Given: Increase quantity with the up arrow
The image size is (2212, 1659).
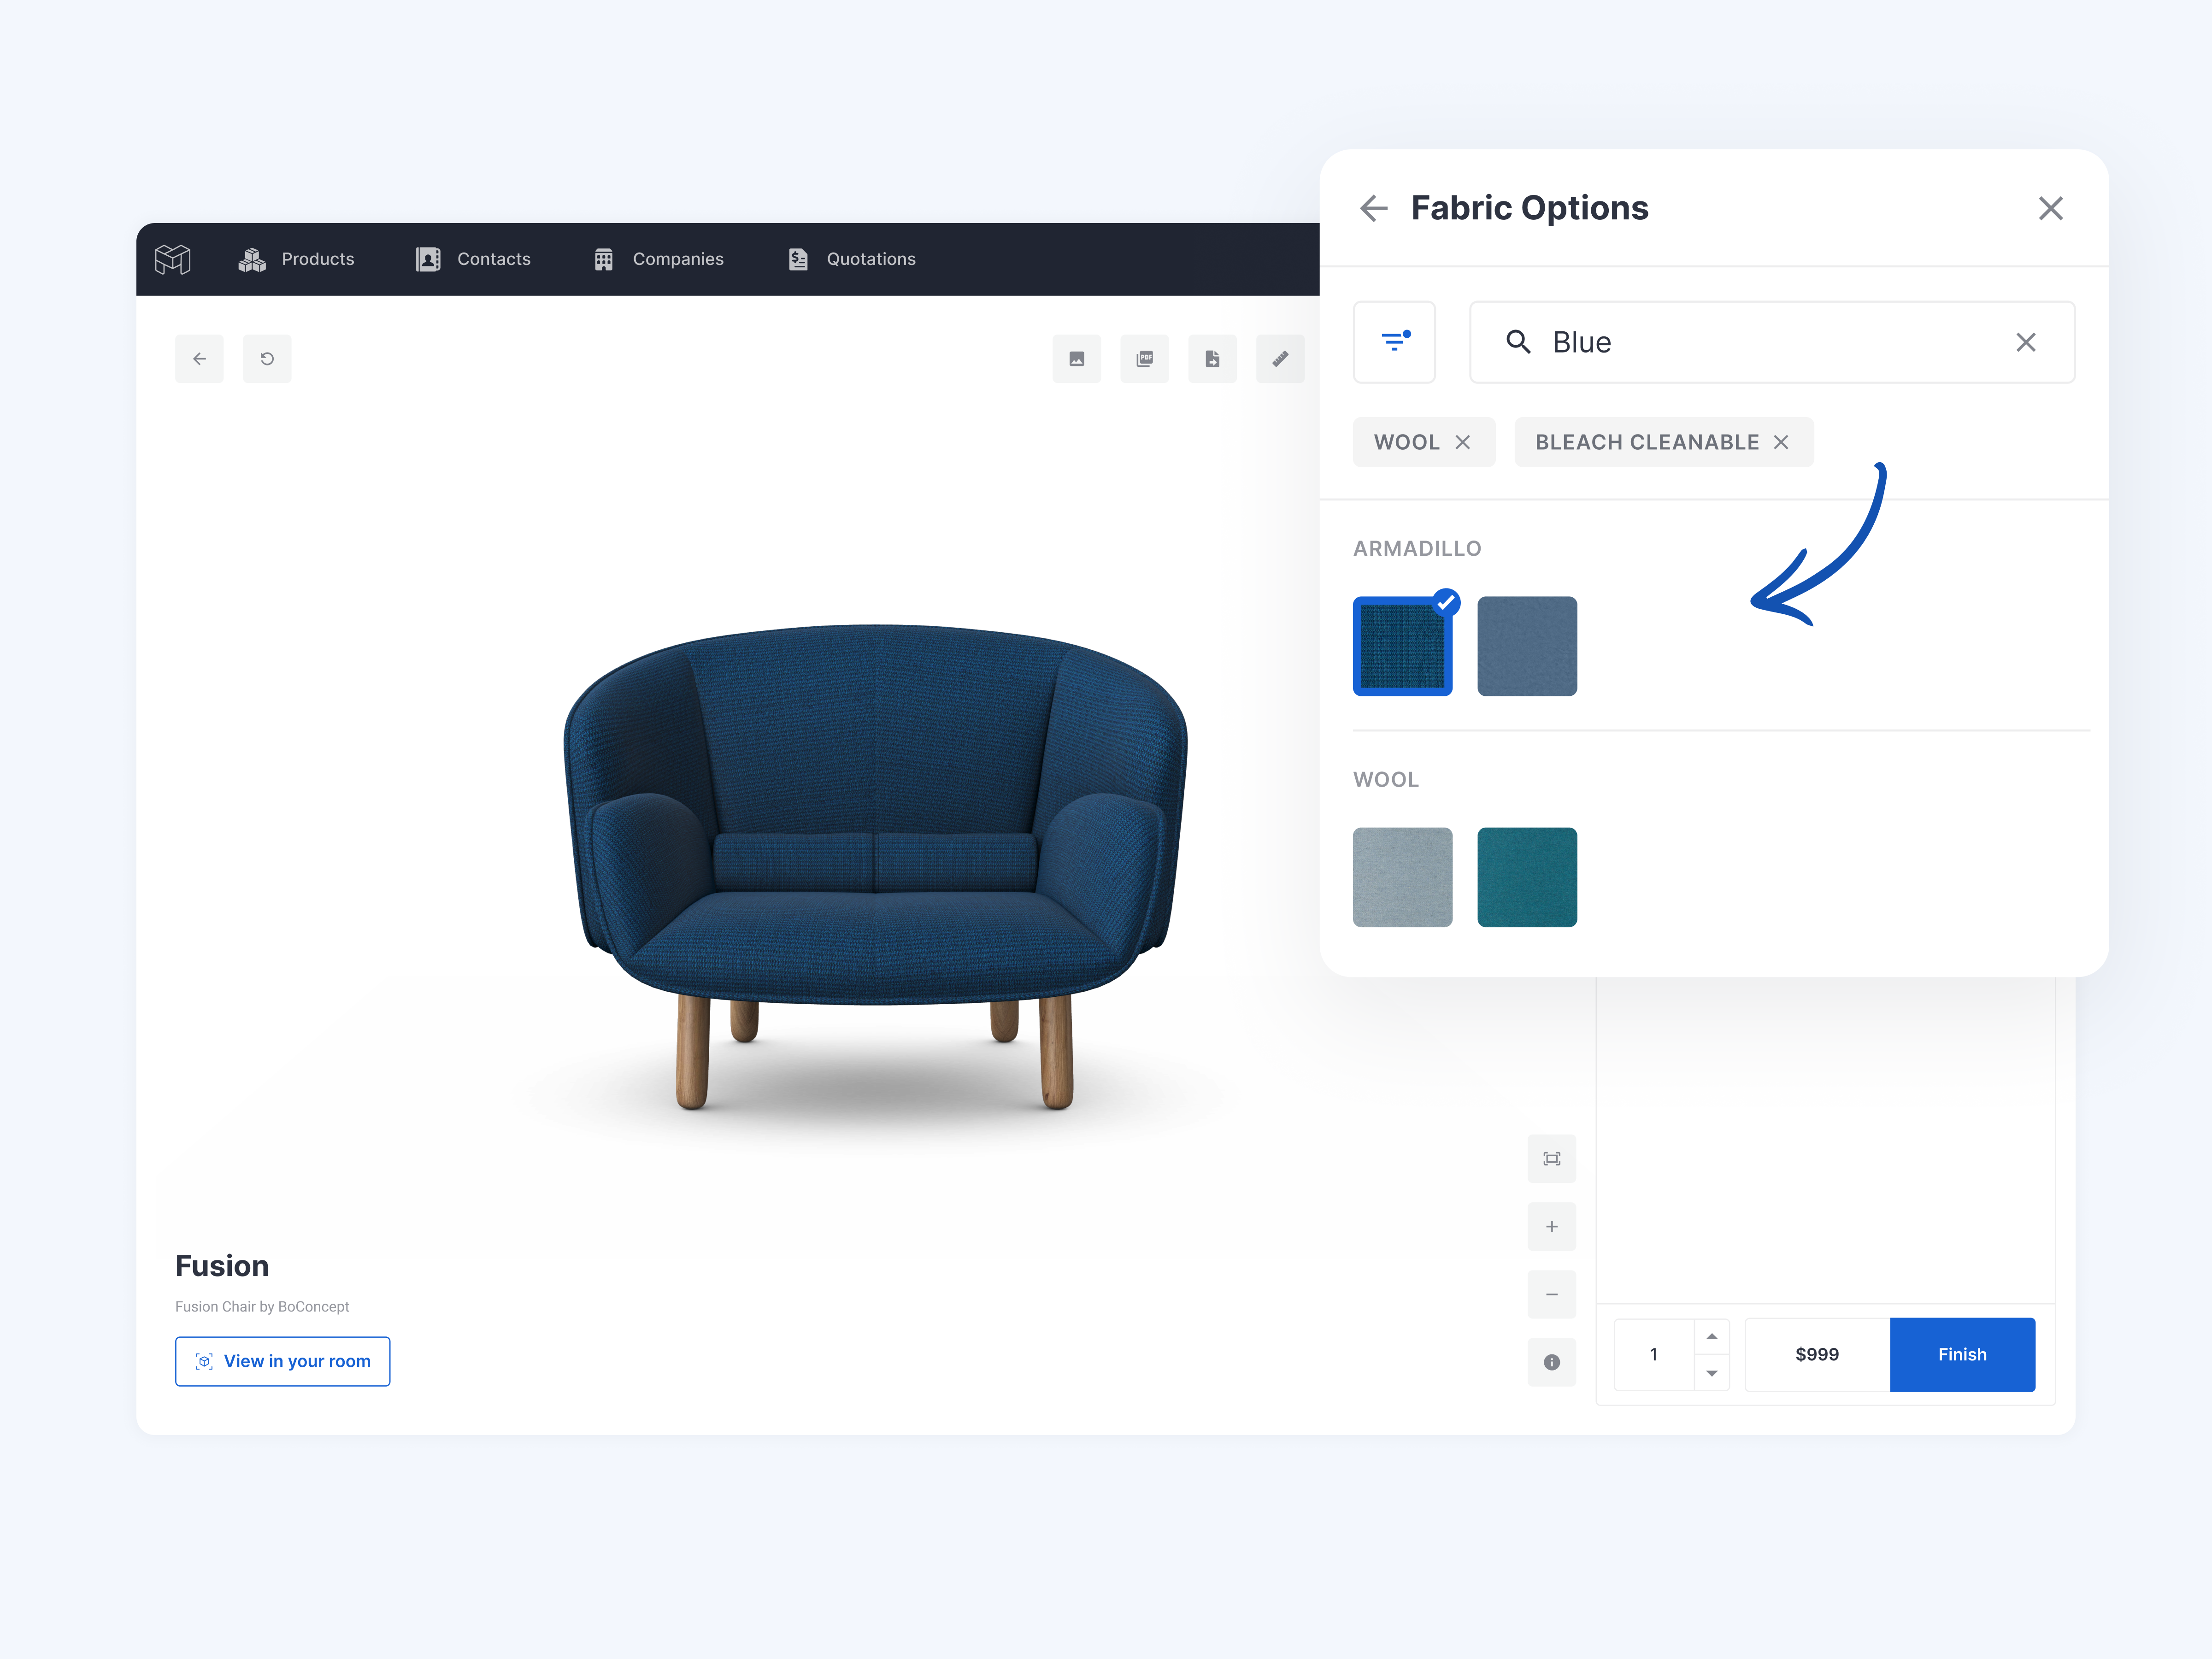Looking at the screenshot, I should pos(1711,1337).
